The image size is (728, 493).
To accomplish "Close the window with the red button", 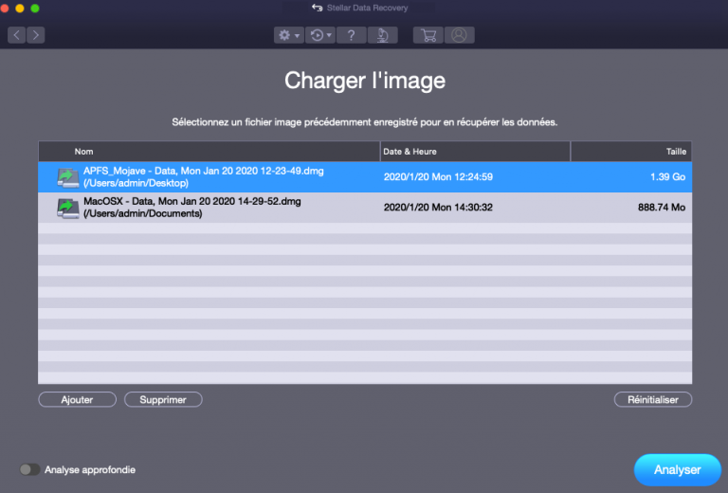I will coord(4,9).
